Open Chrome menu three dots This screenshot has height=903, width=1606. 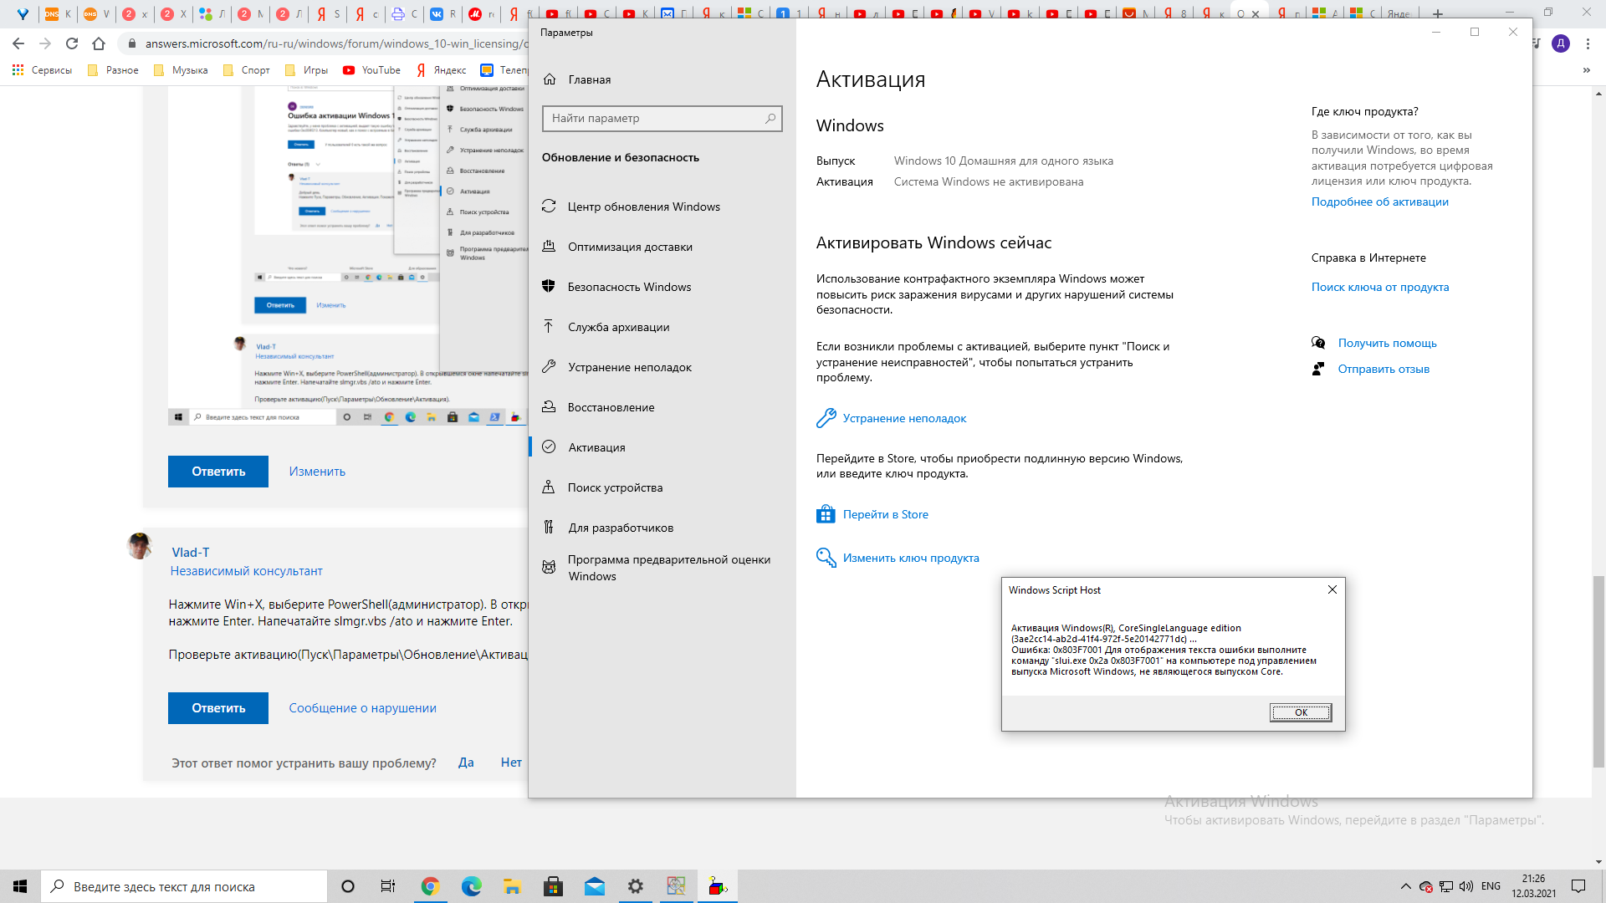1588,43
